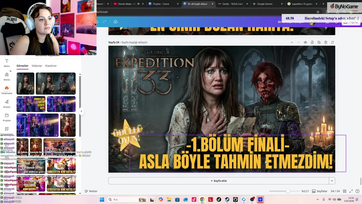The image size is (362, 204).
Task: Click the microphone tray icon
Action: pos(324,199)
